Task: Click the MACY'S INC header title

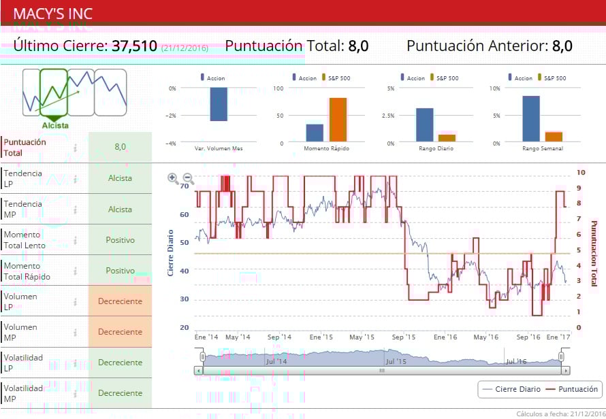Action: (x=53, y=14)
